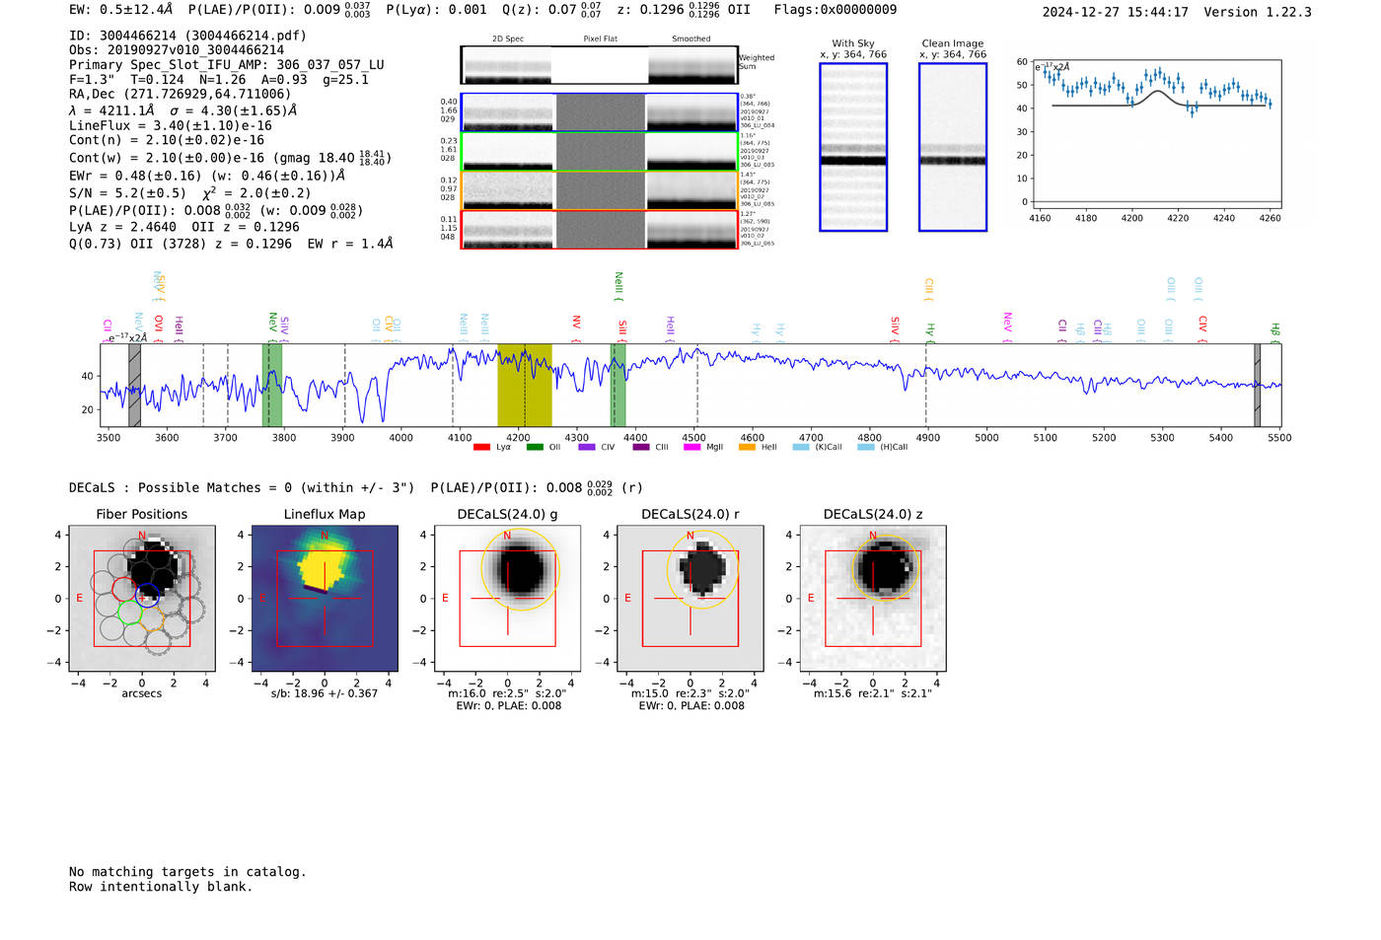Image resolution: width=1381 pixels, height=940 pixels.
Task: Click the timestamp '2024-12-27 15:44:17'
Action: [1116, 13]
